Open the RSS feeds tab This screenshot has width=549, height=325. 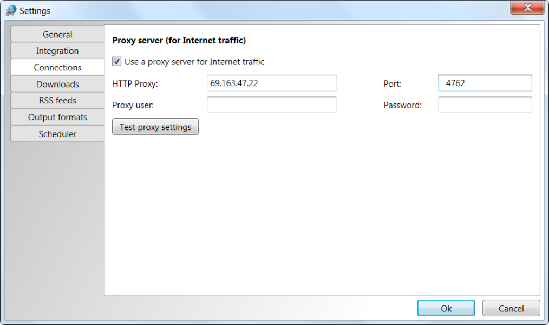[x=57, y=101]
